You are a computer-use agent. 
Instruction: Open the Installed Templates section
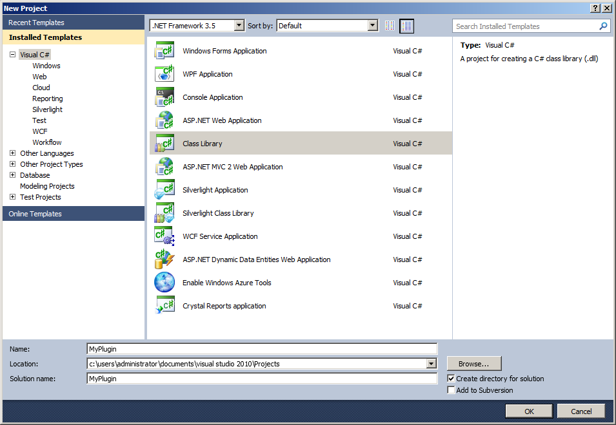point(74,37)
